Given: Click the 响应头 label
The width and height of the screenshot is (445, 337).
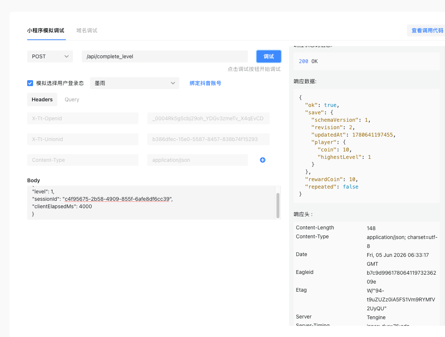Looking at the screenshot, I should [303, 214].
